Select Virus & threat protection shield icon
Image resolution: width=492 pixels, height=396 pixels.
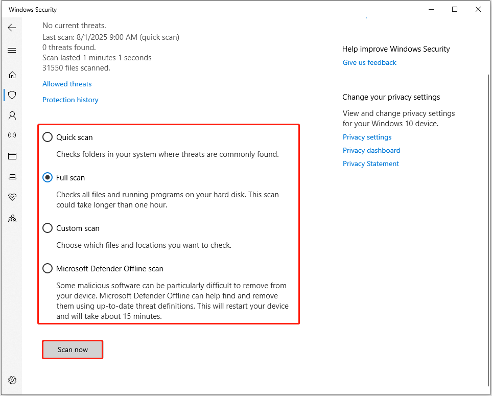pos(12,95)
